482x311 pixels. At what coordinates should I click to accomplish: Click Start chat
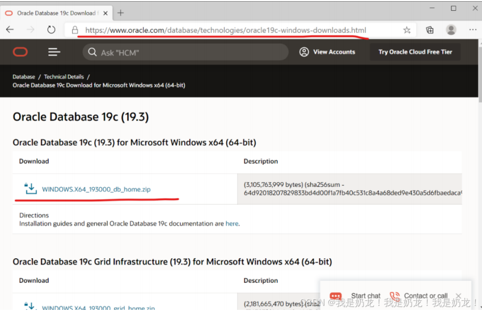[x=366, y=296]
